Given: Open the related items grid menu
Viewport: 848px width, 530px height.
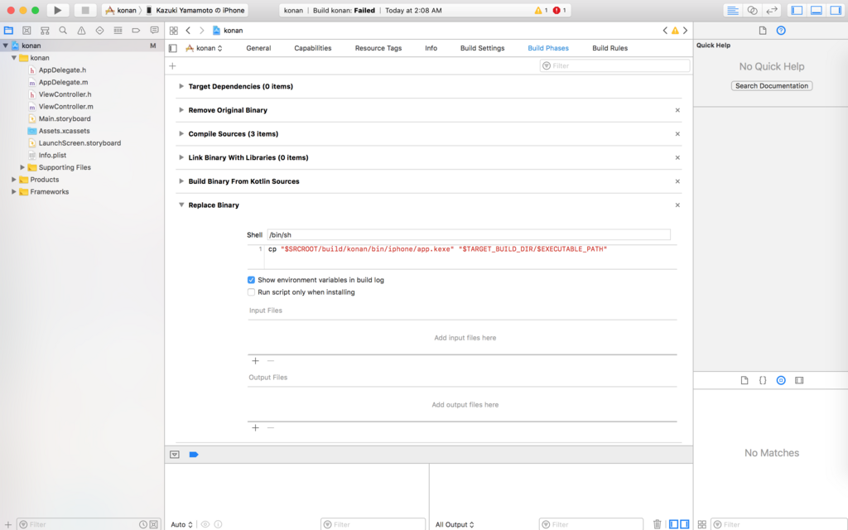Looking at the screenshot, I should [x=174, y=31].
